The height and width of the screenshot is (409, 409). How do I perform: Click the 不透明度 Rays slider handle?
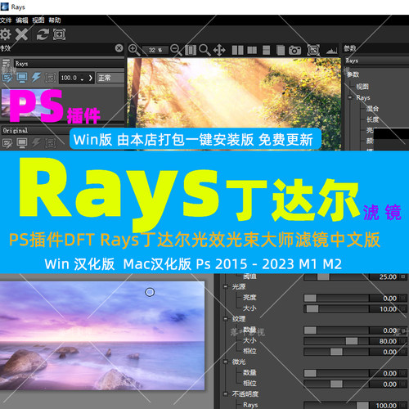(362, 406)
